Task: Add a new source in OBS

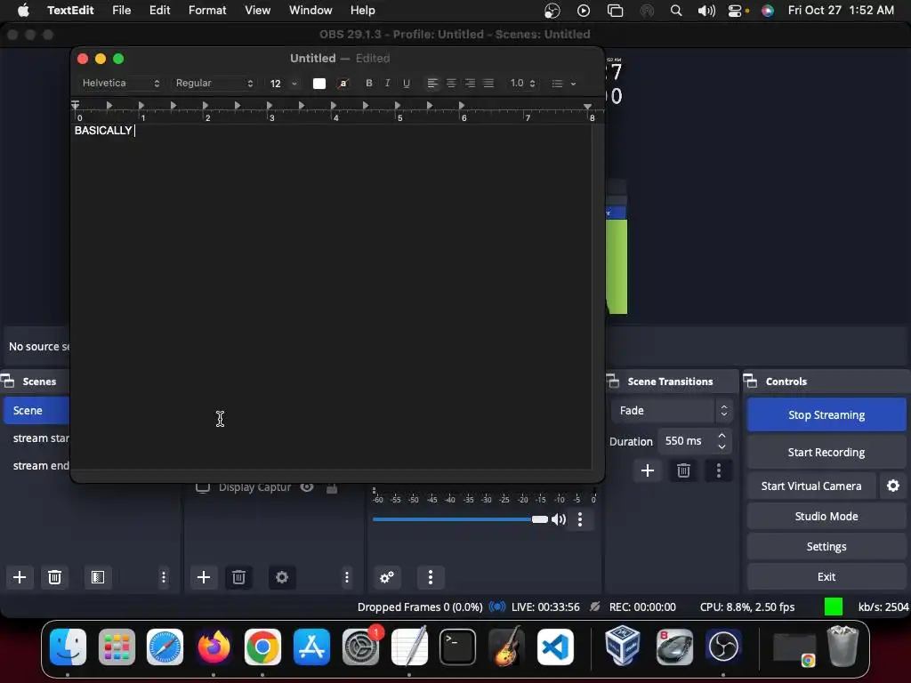Action: (204, 577)
